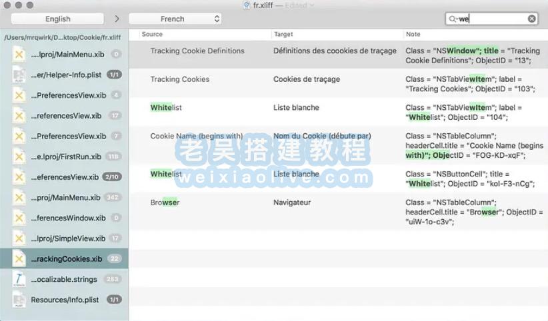Open the French target language popup

(175, 19)
